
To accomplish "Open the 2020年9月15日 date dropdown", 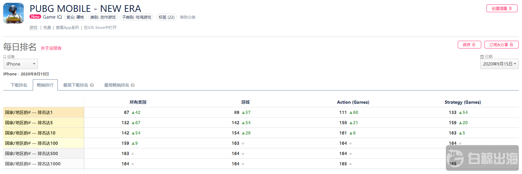I will (x=499, y=64).
